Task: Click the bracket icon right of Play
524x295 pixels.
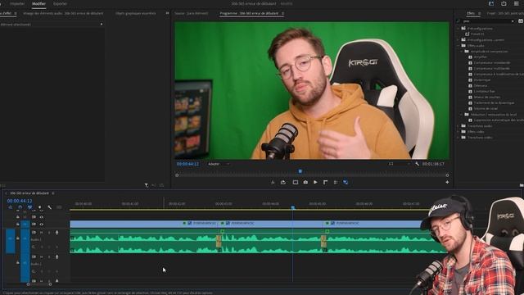Action: coord(326,182)
